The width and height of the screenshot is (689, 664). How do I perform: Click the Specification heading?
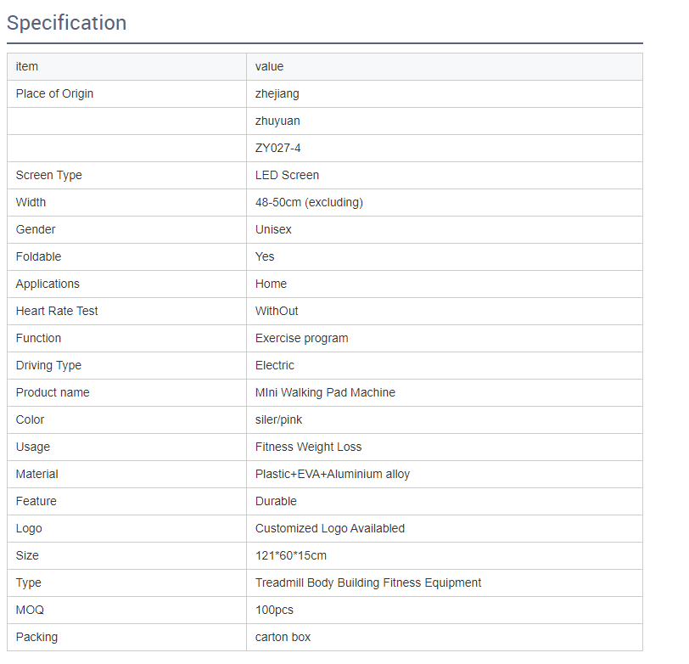pyautogui.click(x=67, y=23)
